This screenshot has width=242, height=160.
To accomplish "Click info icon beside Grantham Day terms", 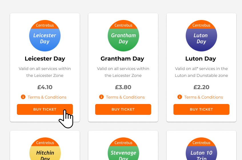I will point(101,97).
